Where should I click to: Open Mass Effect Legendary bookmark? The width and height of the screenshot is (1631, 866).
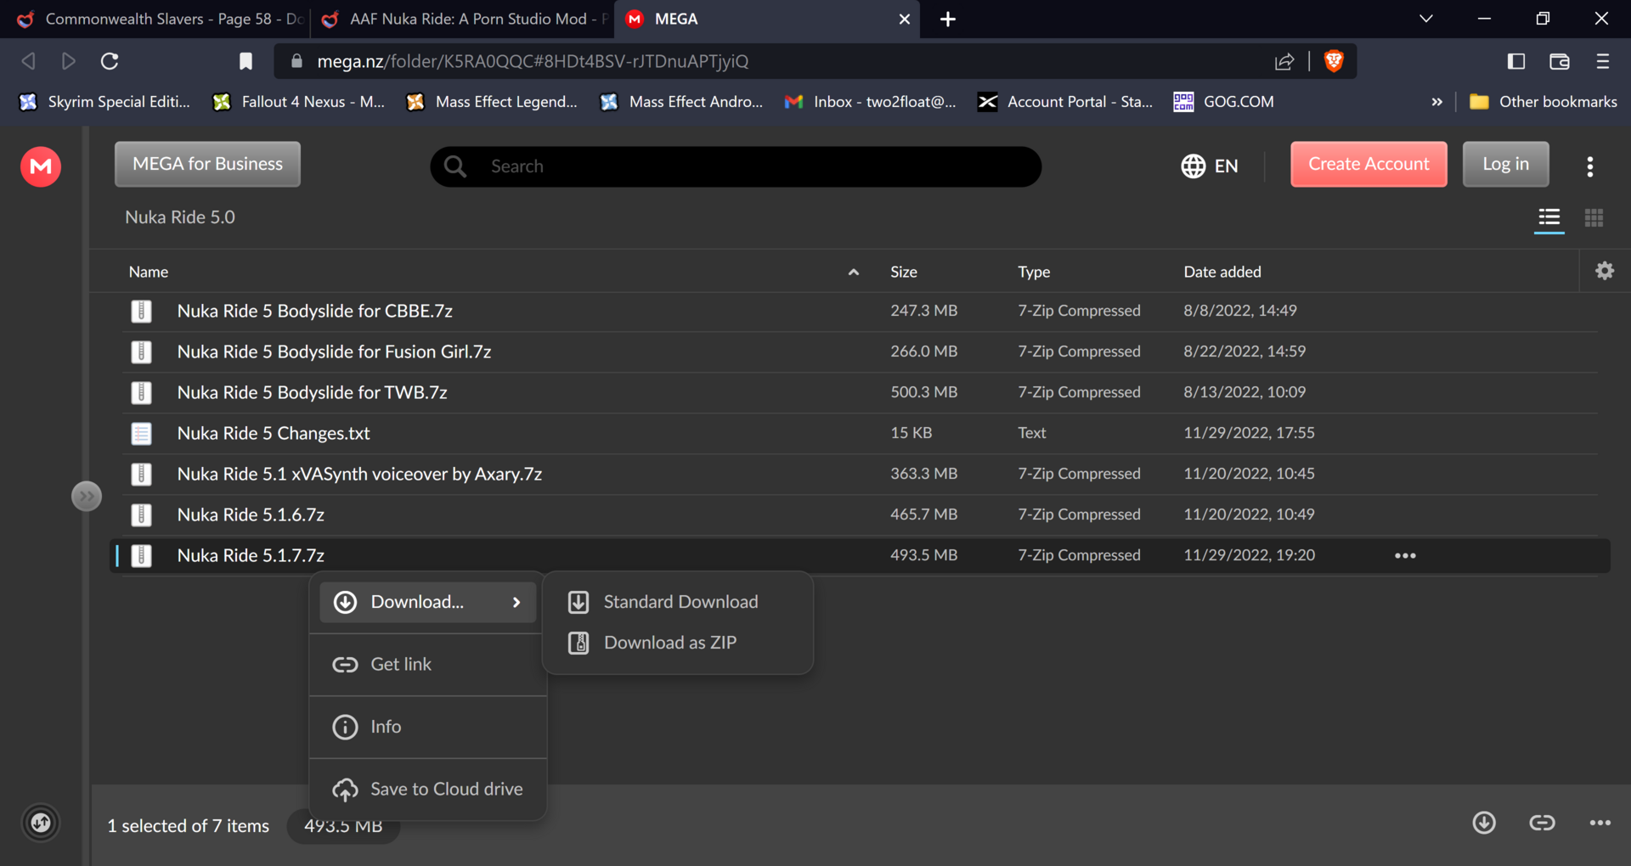coord(493,102)
